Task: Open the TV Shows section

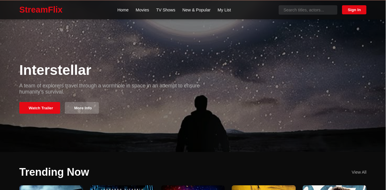Action: tap(166, 10)
